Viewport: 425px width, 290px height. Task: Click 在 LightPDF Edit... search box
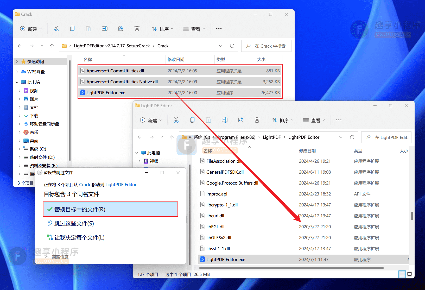386,137
